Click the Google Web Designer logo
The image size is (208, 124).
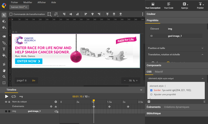pos(4,6)
